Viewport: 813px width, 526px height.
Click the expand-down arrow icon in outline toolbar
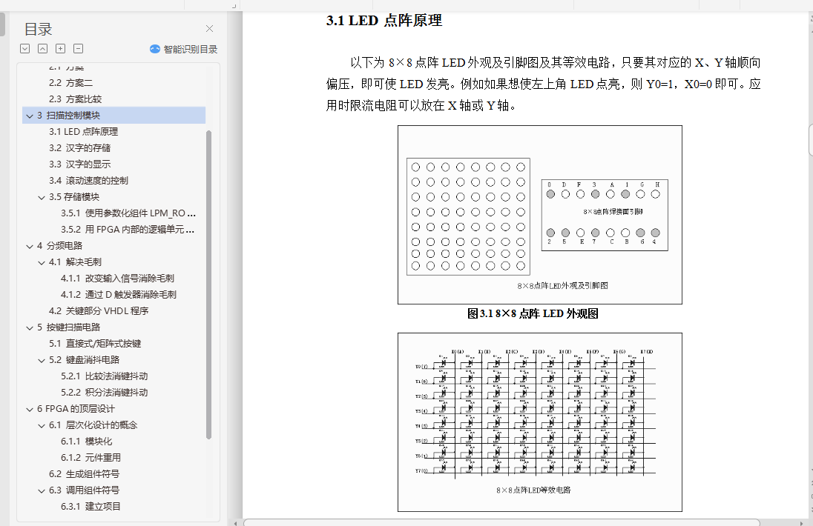[25, 49]
